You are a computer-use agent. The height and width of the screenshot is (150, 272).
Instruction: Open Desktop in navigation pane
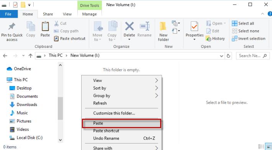(20, 88)
